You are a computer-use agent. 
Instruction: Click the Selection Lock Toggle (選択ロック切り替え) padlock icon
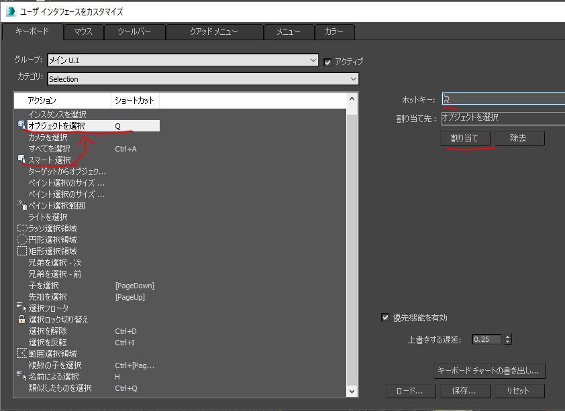[21, 319]
